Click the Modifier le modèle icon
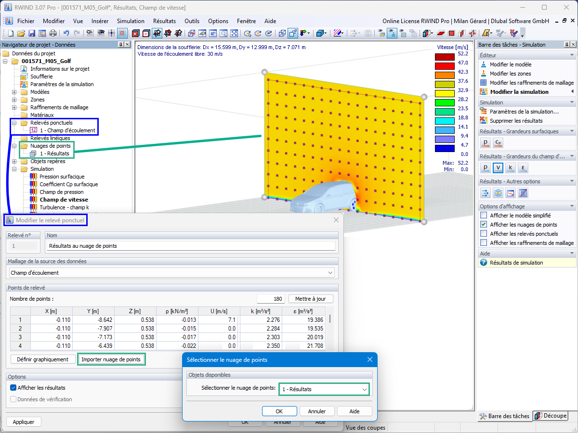578x433 pixels. [x=484, y=64]
